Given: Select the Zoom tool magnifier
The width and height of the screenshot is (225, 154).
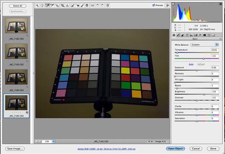Looking at the screenshot, I should 37,6.
